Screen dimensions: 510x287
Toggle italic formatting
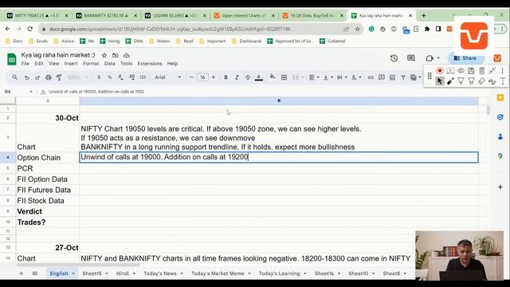coord(237,77)
